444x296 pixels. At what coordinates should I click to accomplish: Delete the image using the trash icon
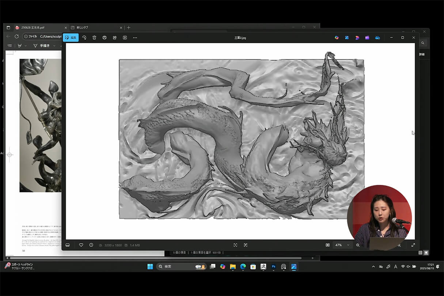pyautogui.click(x=94, y=38)
